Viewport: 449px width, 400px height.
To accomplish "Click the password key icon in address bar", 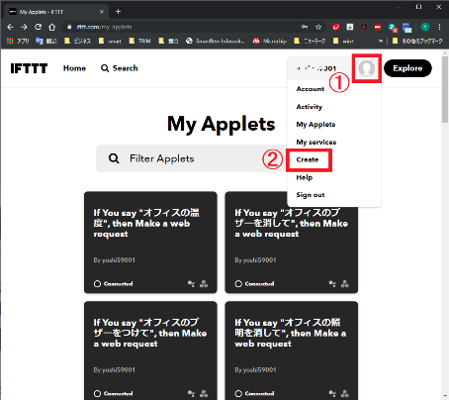I will pyautogui.click(x=305, y=27).
